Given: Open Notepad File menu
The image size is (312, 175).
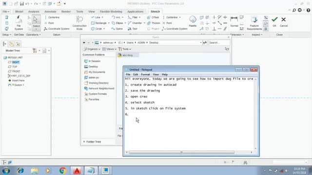Looking at the screenshot, I should click(128, 74).
